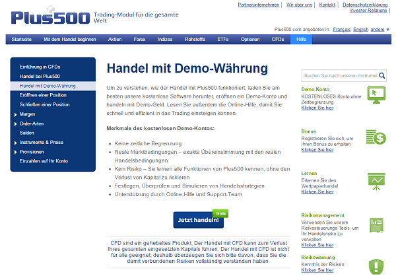Click the green Gratis badge

point(220,213)
